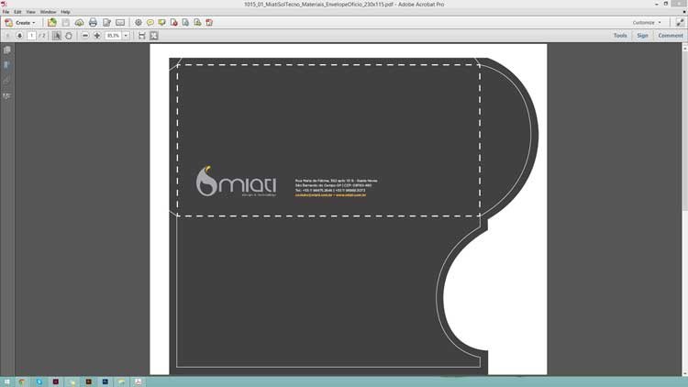This screenshot has height=387, width=688.
Task: Select the Hand pan tool
Action: click(69, 36)
